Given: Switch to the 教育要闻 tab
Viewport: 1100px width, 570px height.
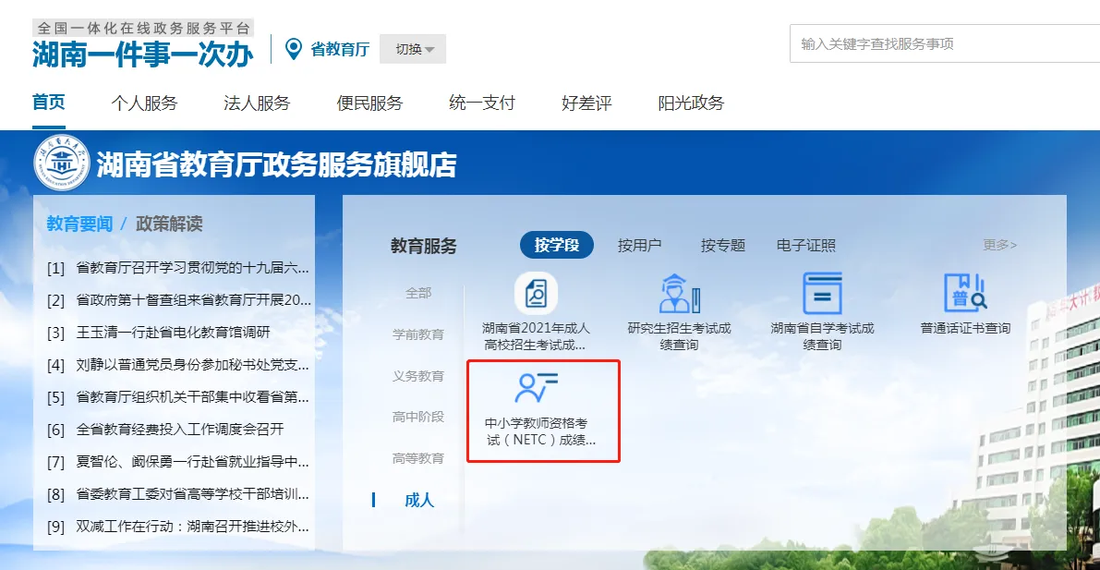Looking at the screenshot, I should click(x=79, y=224).
